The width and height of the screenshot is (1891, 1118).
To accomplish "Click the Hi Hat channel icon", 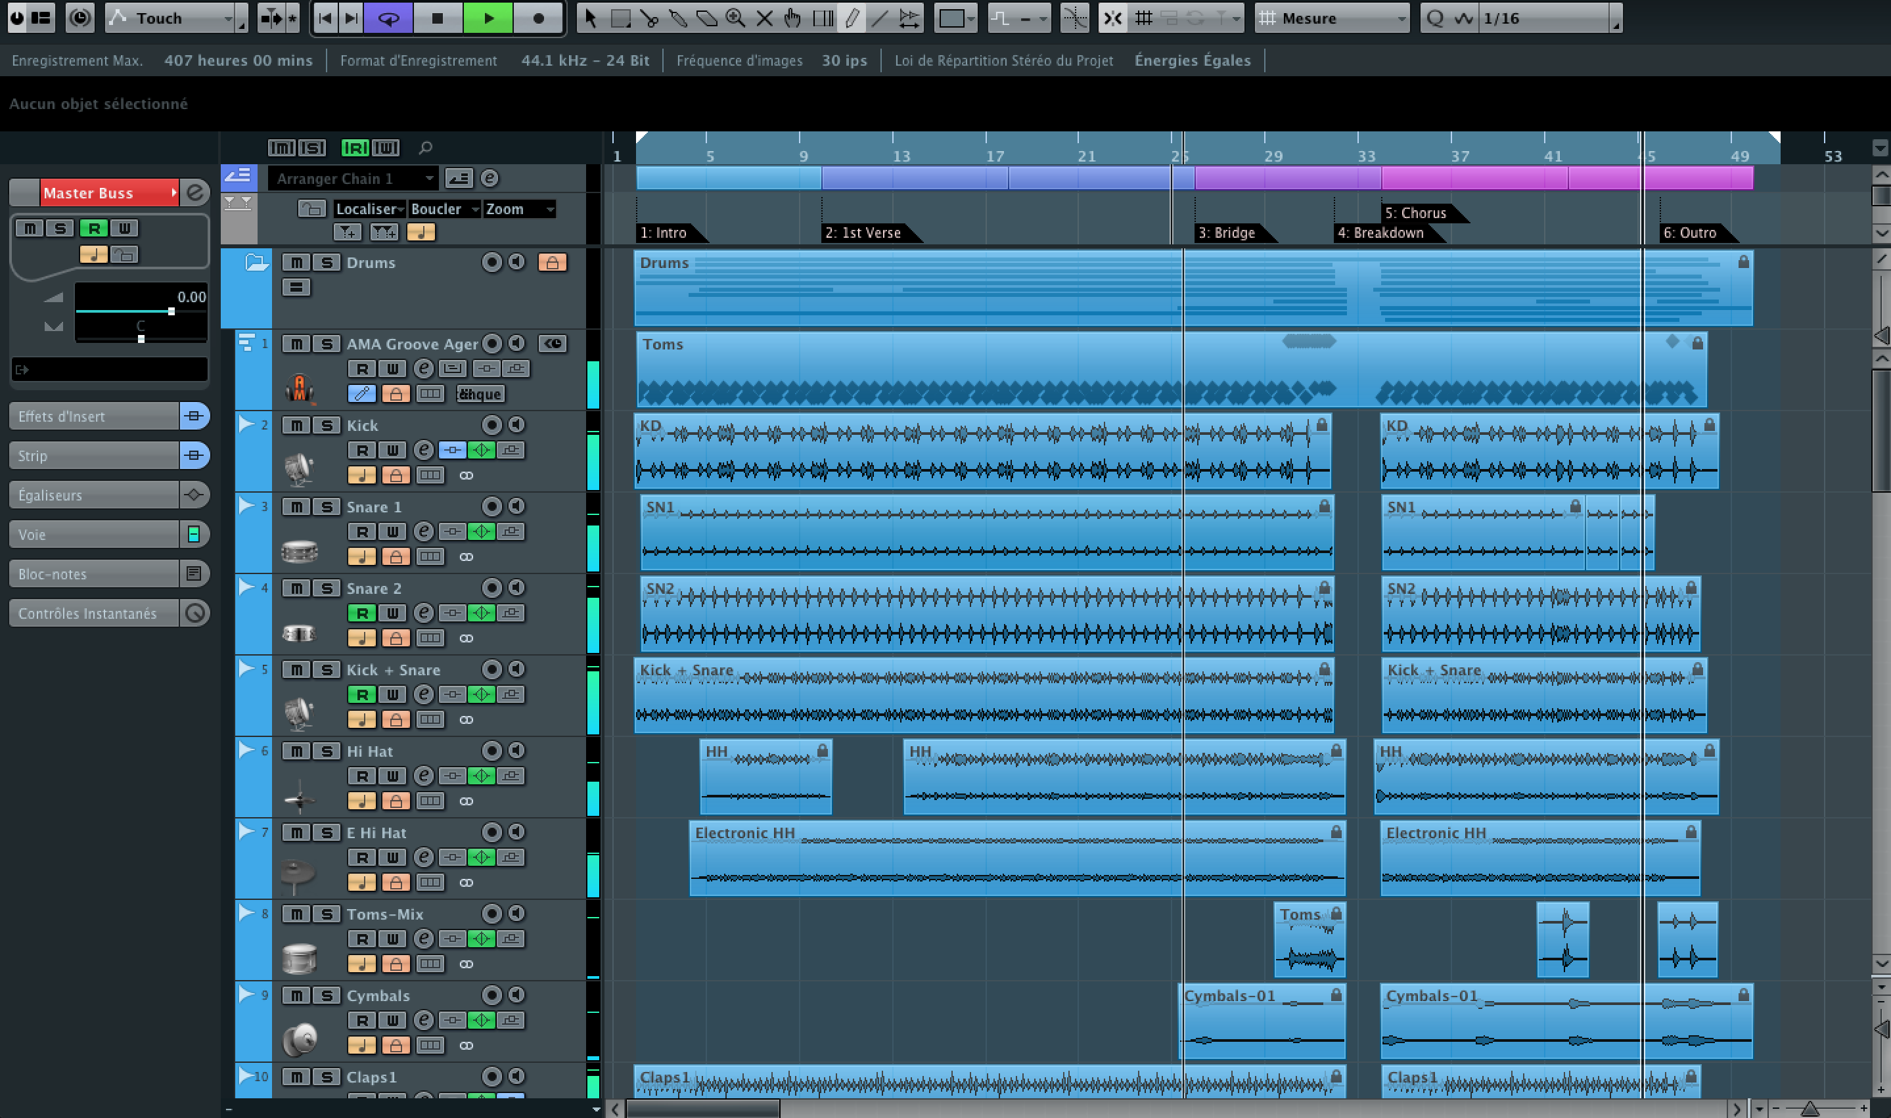I will 300,788.
